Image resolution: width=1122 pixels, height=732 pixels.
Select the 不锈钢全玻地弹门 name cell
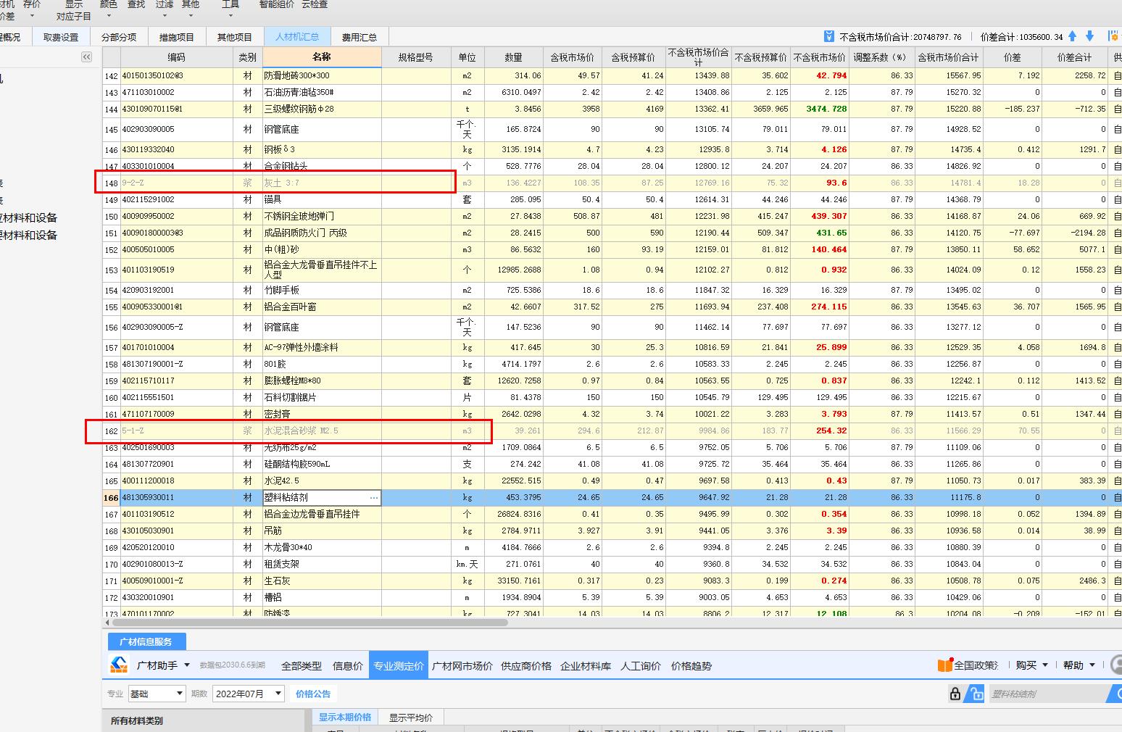click(322, 216)
